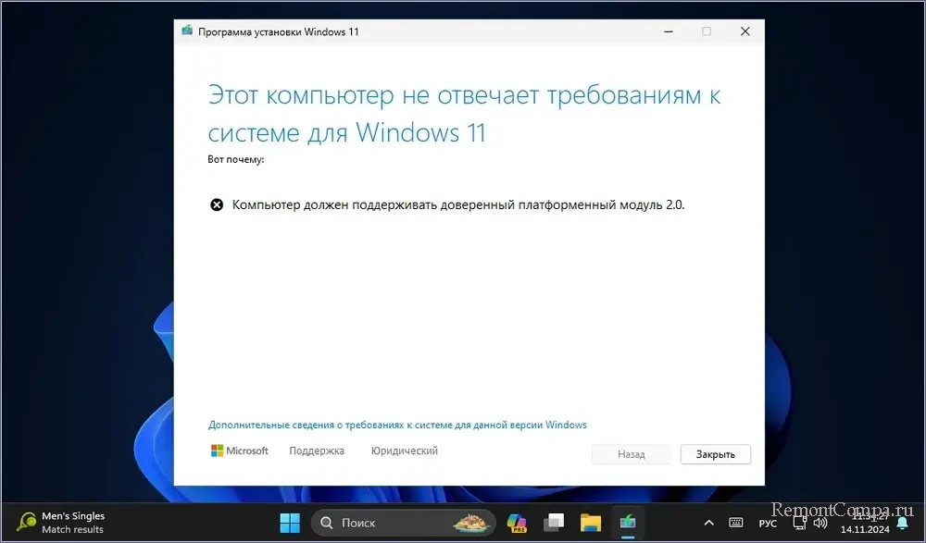This screenshot has height=543, width=926.
Task: Show hidden system tray icons
Action: pyautogui.click(x=709, y=523)
